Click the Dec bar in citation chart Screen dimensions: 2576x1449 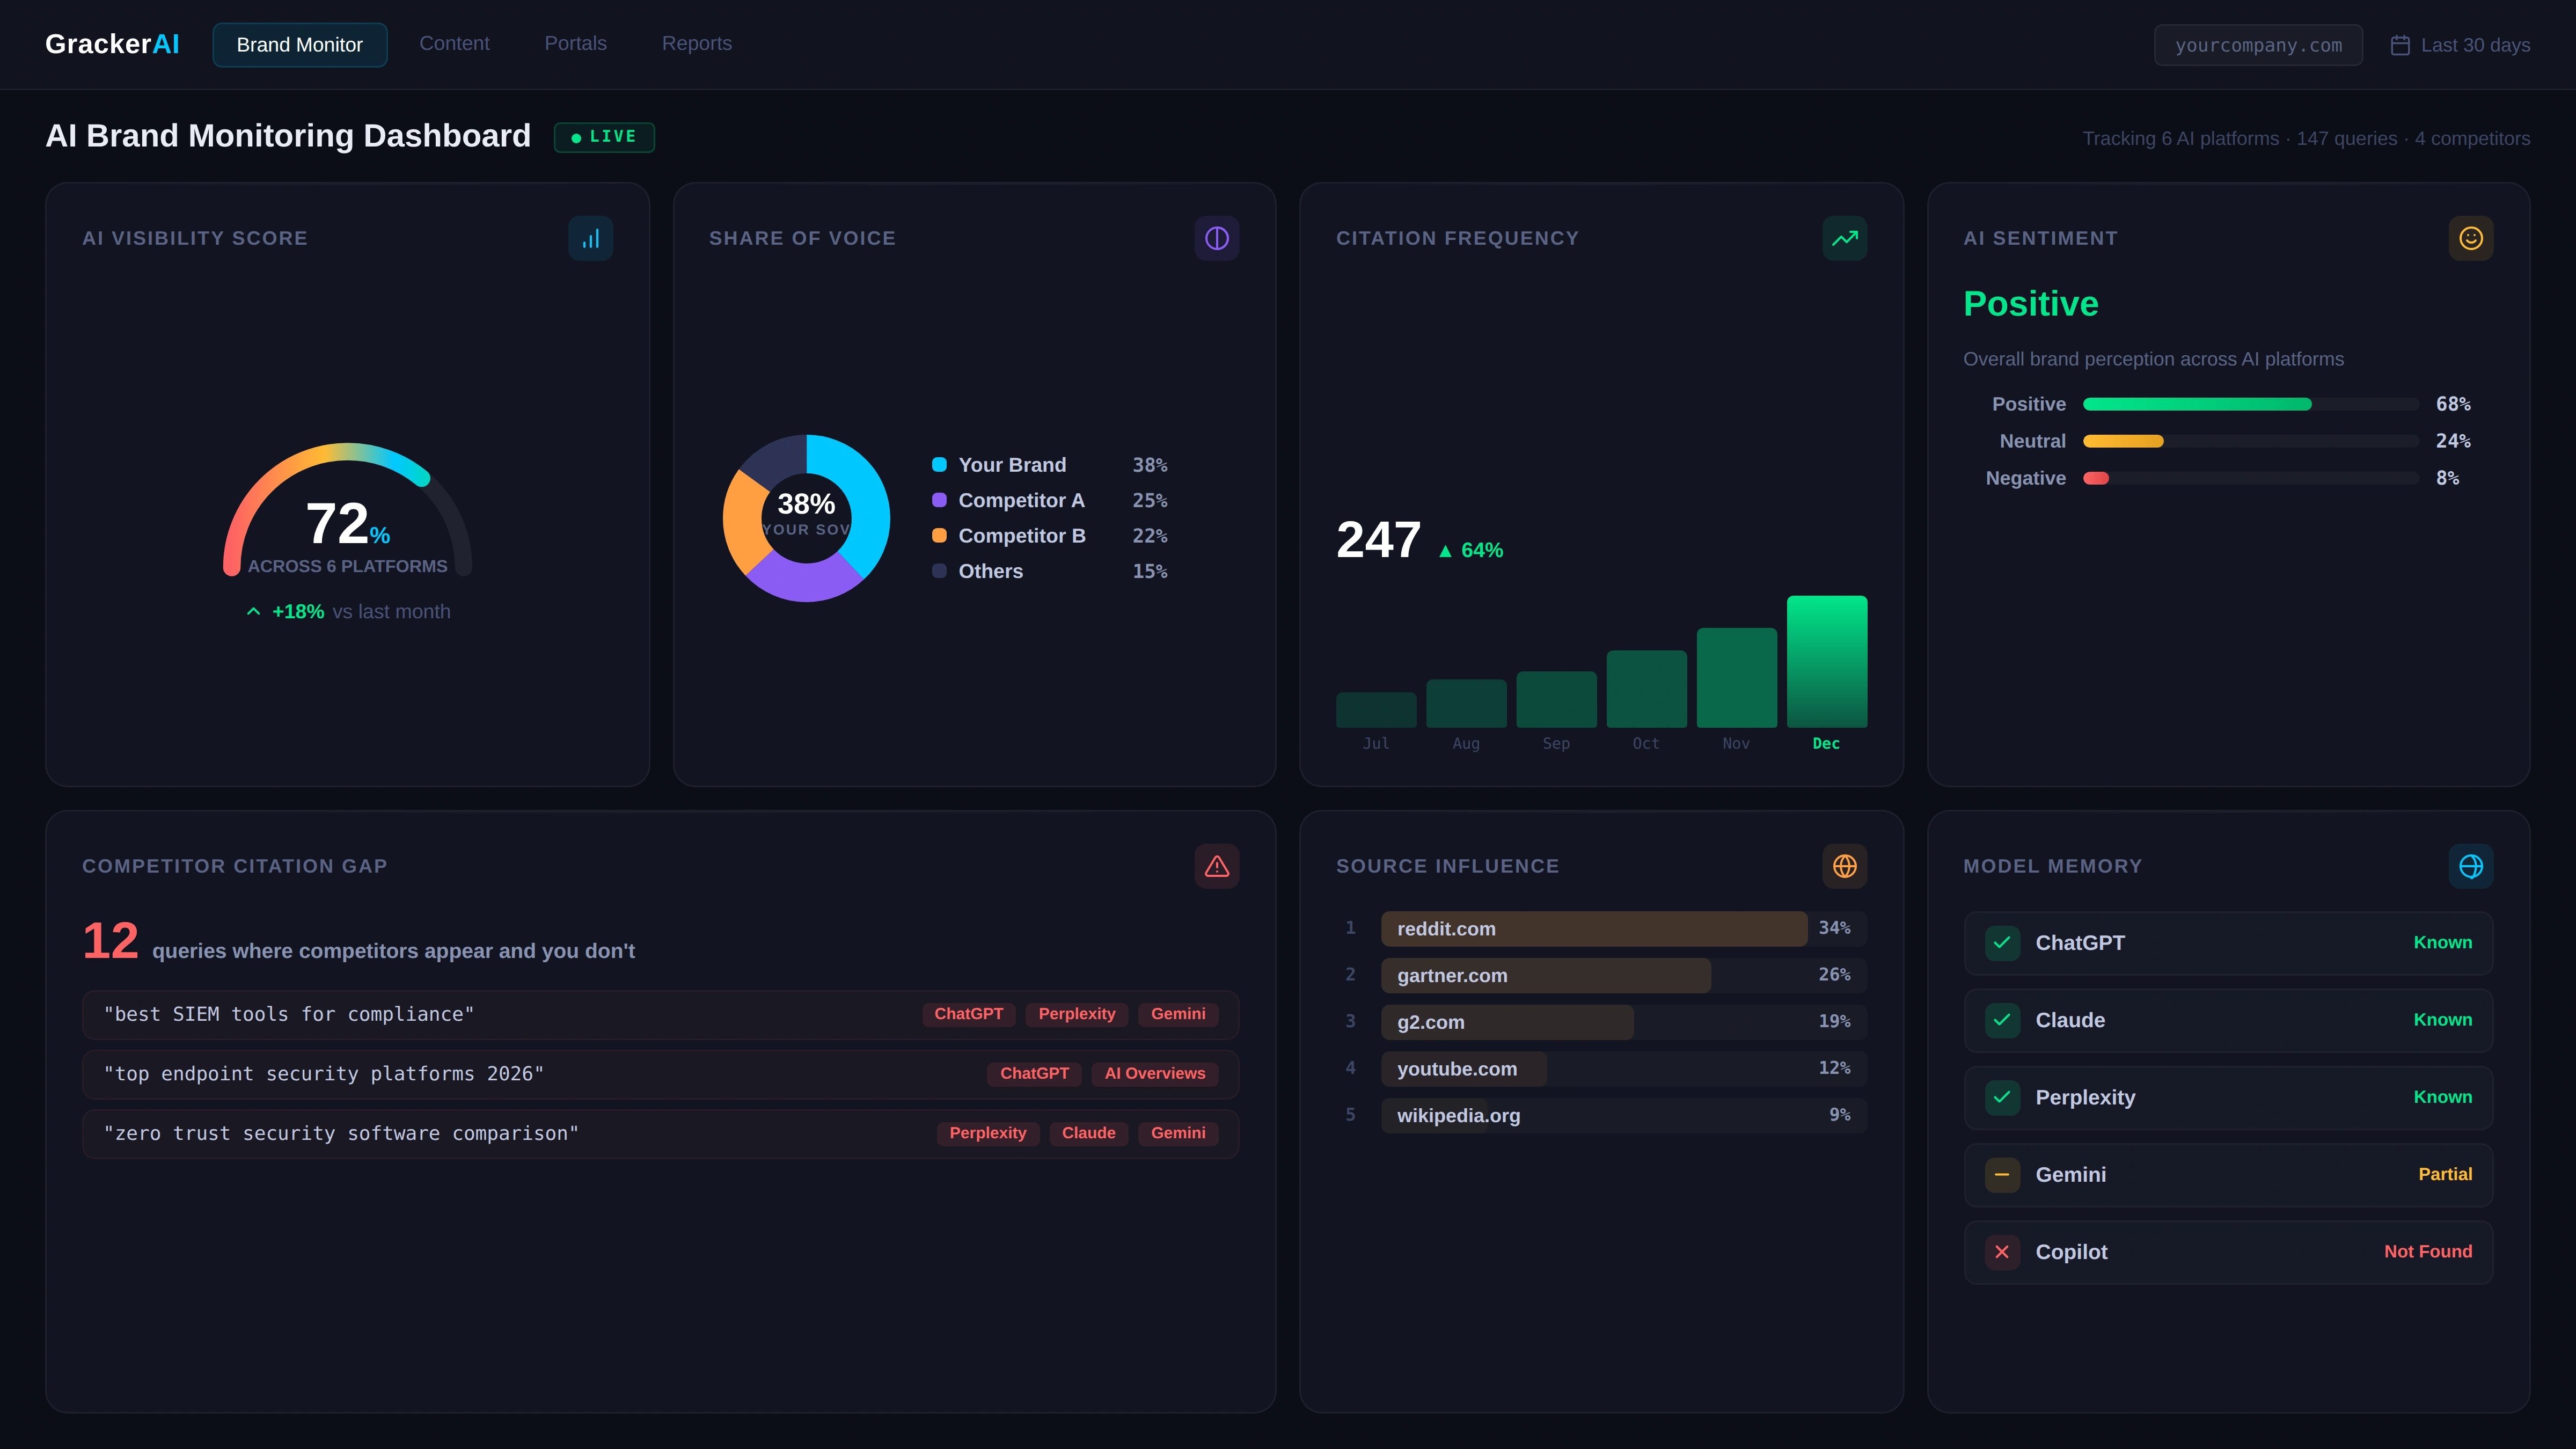pos(1826,661)
